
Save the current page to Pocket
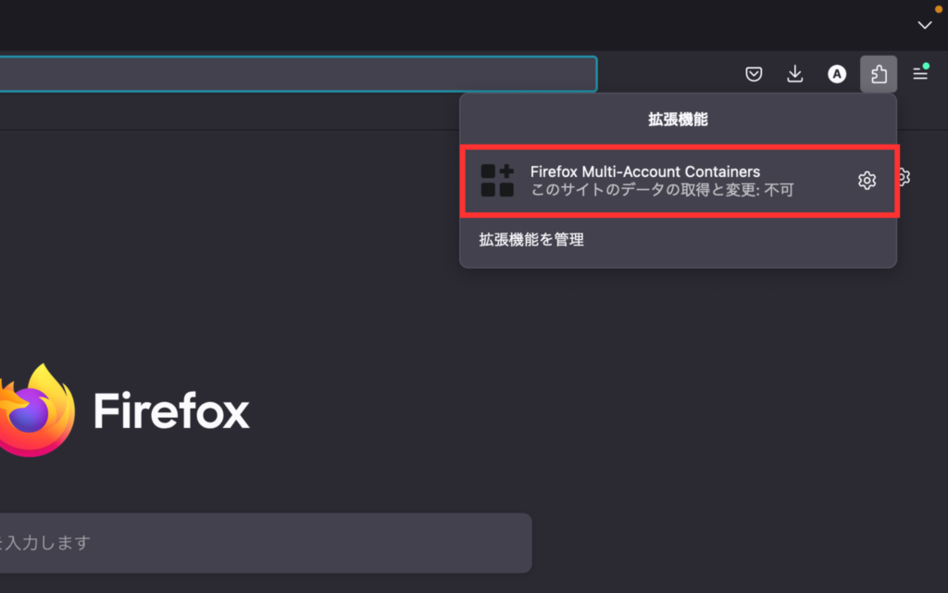coord(754,74)
